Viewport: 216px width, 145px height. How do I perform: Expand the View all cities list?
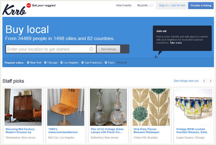pos(122,63)
